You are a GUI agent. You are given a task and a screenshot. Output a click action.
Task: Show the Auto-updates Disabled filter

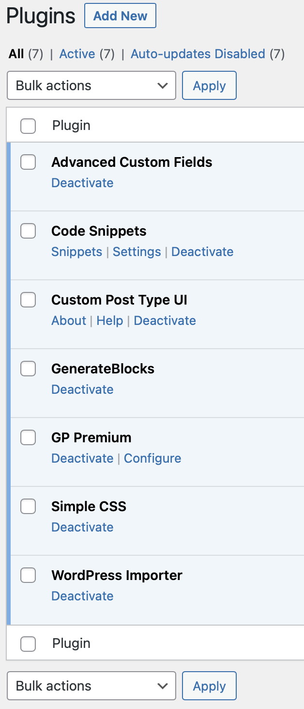pos(198,54)
